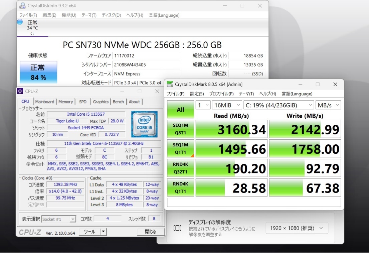Open テーマ(T) menu in CrystalDiskMark

246,94
